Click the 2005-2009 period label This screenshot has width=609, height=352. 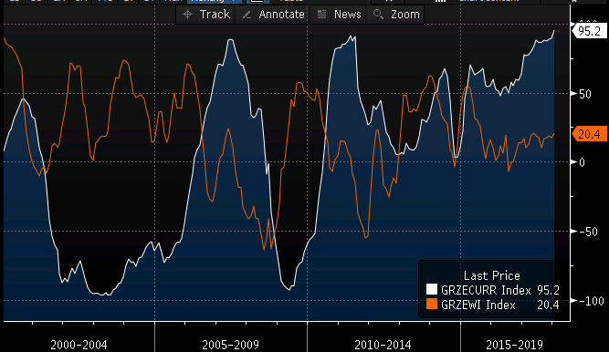pos(230,345)
